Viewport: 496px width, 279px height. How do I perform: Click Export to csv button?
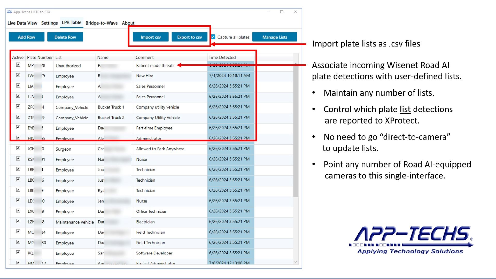pyautogui.click(x=190, y=37)
